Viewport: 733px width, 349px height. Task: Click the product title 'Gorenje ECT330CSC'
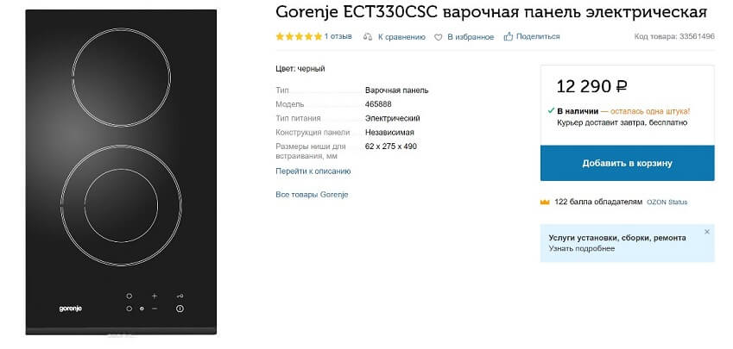pyautogui.click(x=357, y=13)
